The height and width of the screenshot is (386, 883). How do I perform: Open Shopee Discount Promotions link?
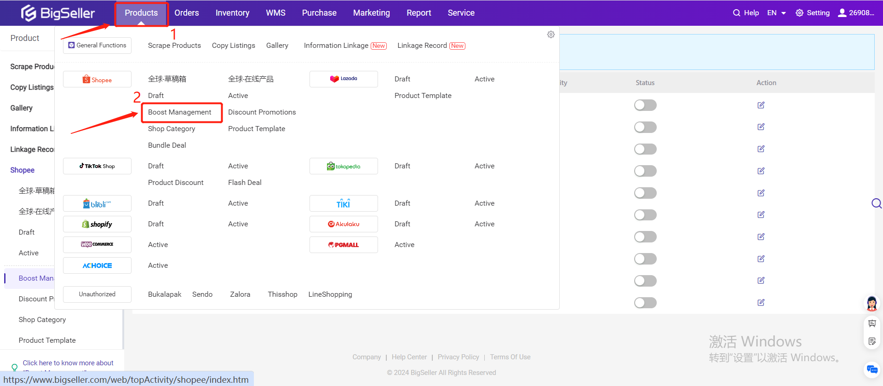(262, 112)
